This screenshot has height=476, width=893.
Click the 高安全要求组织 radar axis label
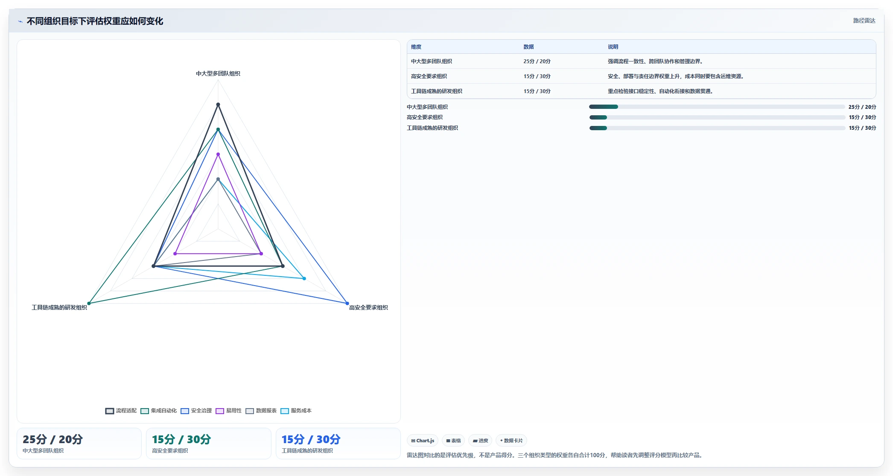tap(368, 307)
